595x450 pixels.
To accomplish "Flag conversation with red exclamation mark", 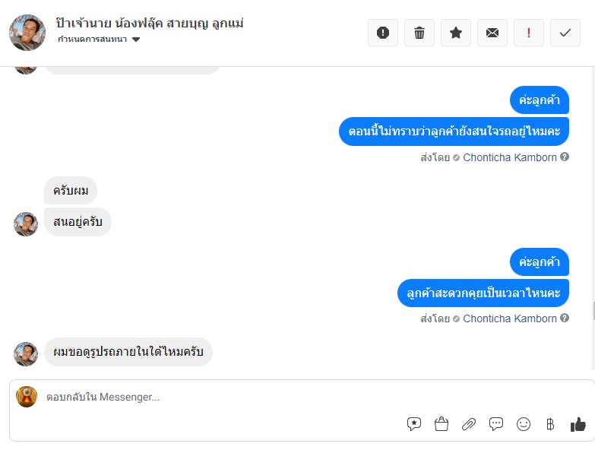I will click(529, 33).
